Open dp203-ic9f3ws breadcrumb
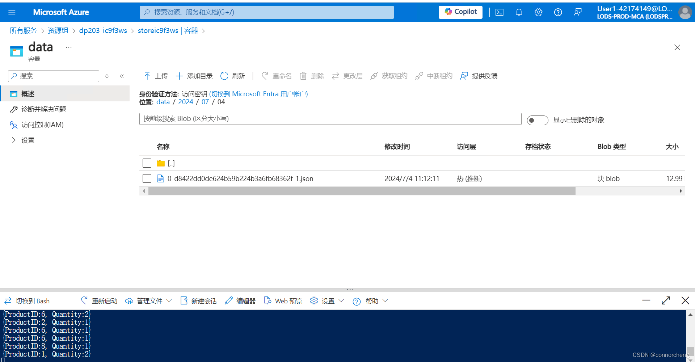Viewport: 695px width, 362px height. point(103,31)
